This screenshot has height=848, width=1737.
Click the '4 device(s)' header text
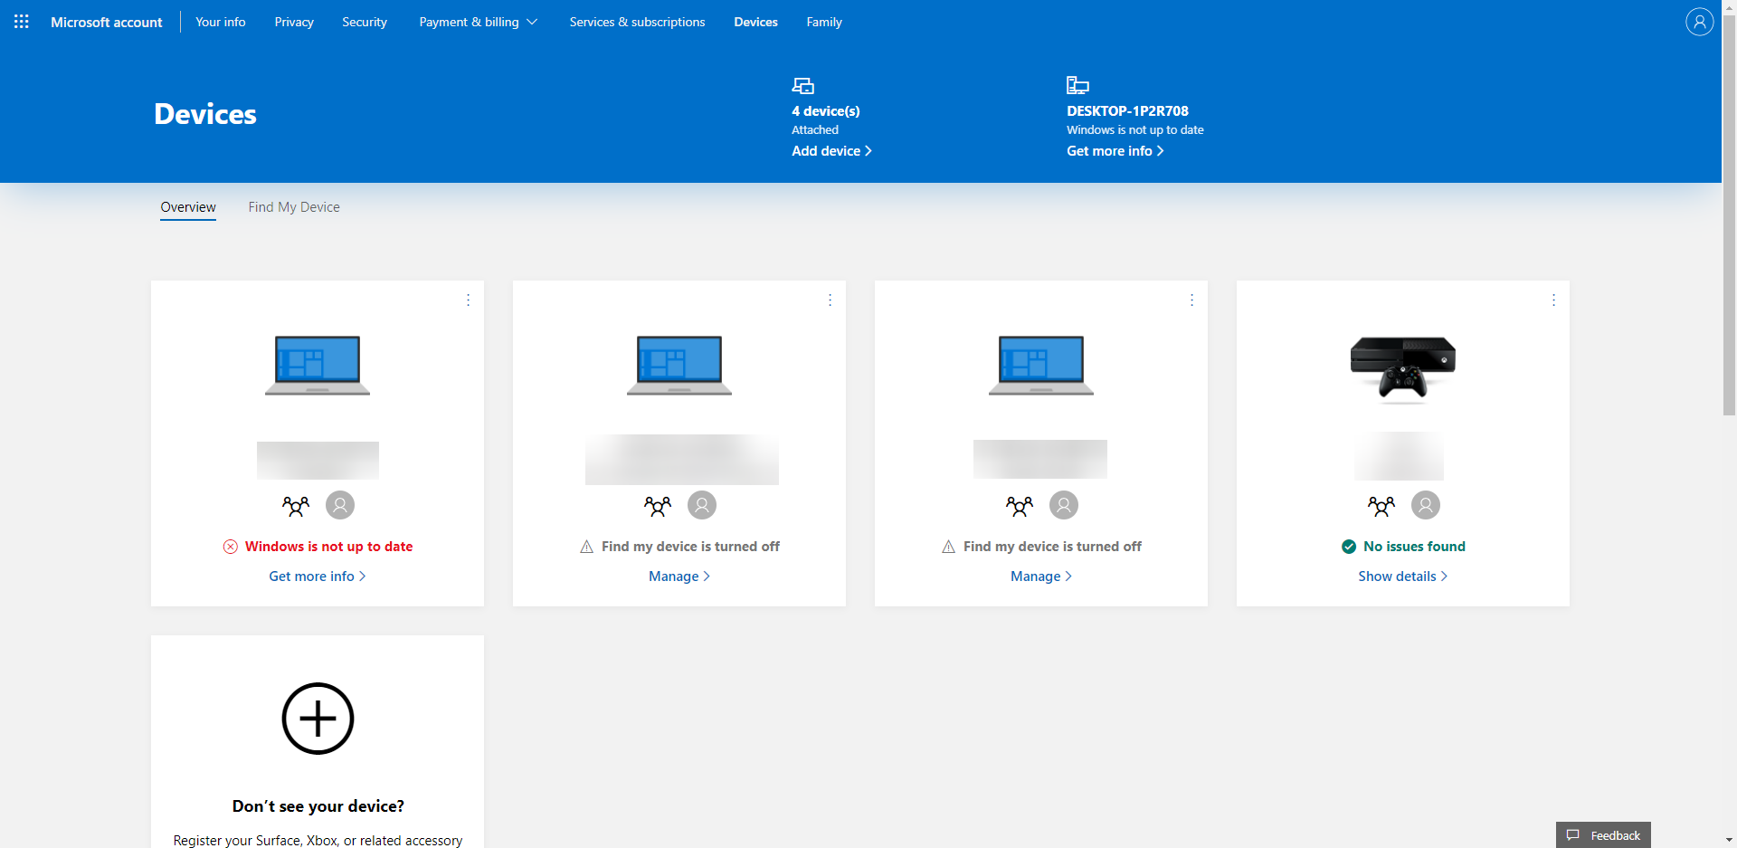click(826, 111)
